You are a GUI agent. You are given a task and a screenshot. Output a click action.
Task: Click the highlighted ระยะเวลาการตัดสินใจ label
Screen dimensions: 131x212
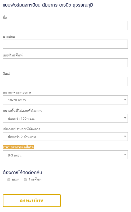tap(18, 147)
